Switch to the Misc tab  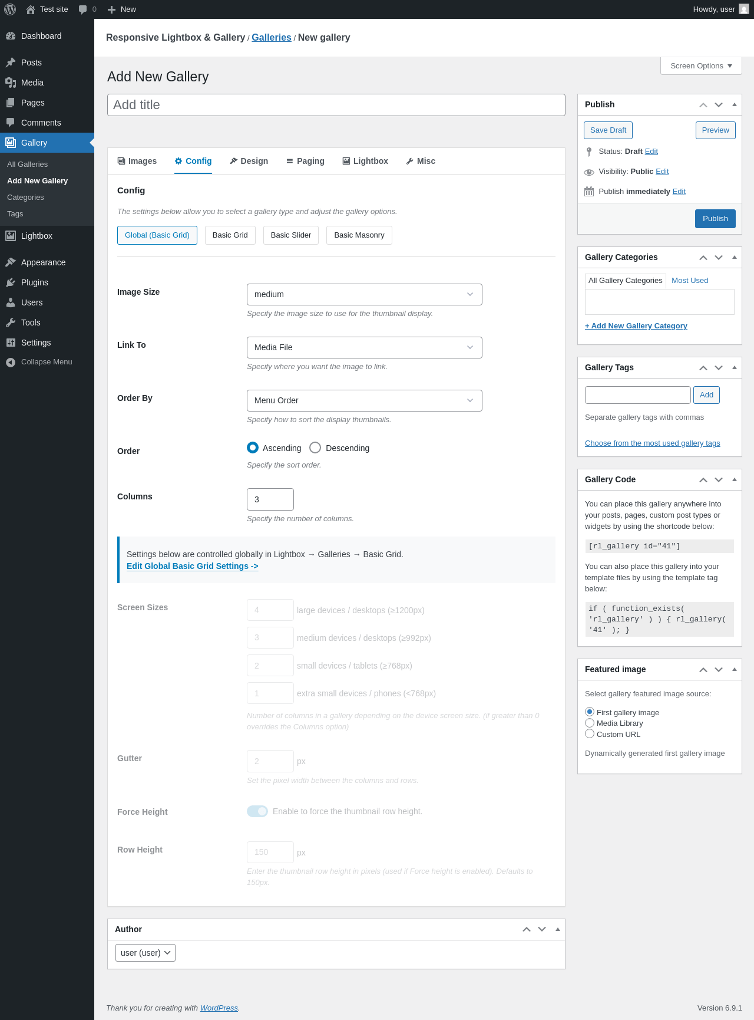pyautogui.click(x=421, y=161)
